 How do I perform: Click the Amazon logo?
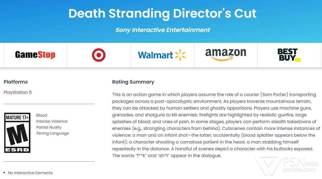click(x=226, y=55)
